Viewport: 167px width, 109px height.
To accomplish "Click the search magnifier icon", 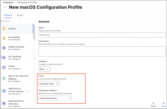I will pos(2,21).
